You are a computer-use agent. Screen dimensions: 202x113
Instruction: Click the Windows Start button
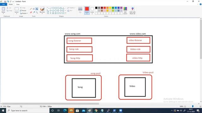click(x=3, y=110)
